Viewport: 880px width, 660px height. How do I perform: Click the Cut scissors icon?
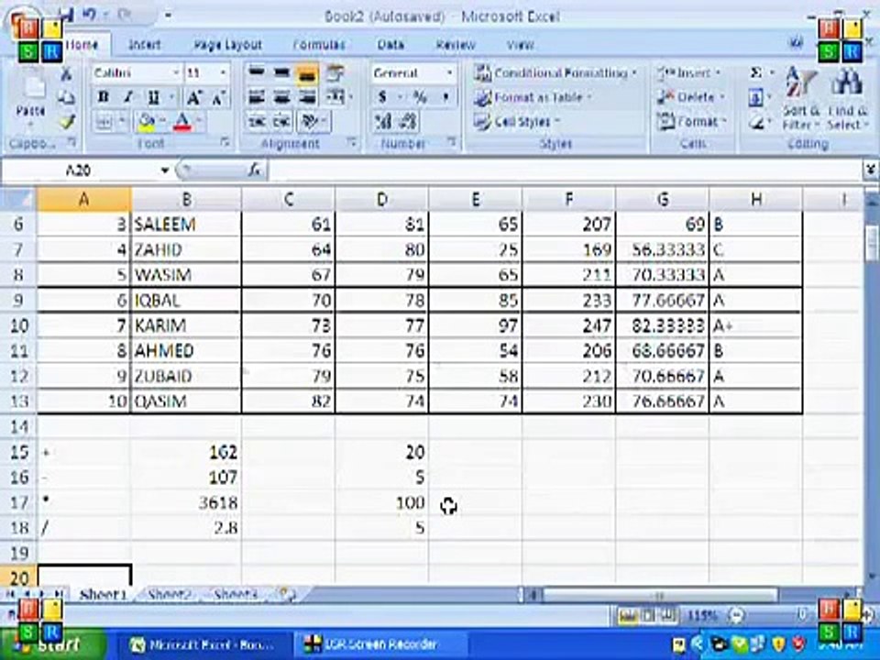(x=66, y=74)
